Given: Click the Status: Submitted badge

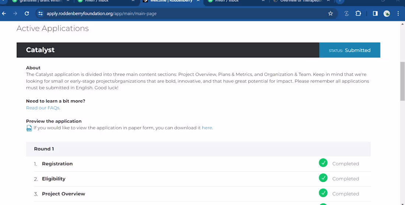Looking at the screenshot, I should (x=350, y=50).
